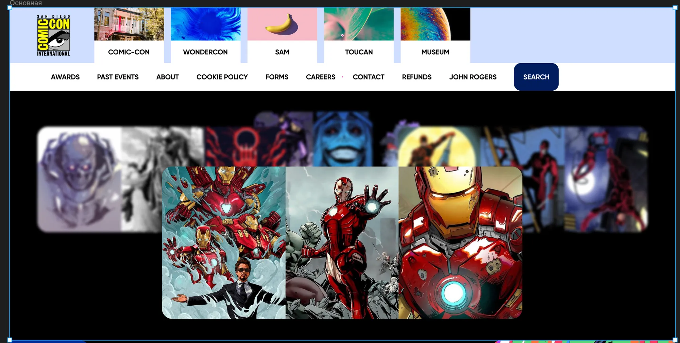The width and height of the screenshot is (680, 343).
Task: Select the blue swirl image above WONDERCON
Action: [x=205, y=24]
